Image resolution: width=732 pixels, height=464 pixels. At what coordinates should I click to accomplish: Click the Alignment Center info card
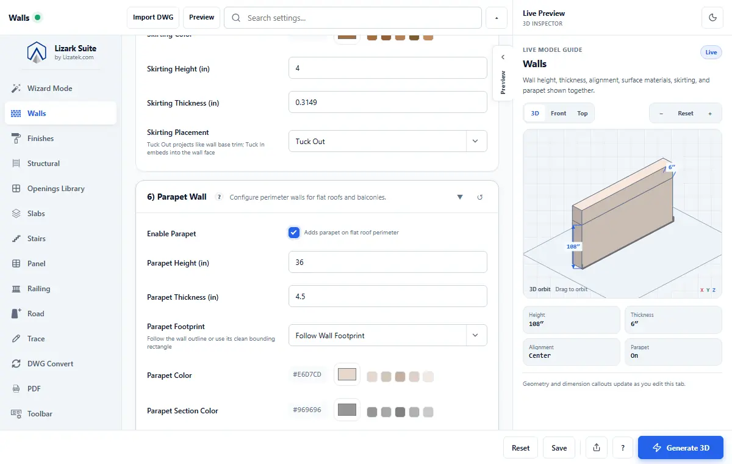pos(572,352)
